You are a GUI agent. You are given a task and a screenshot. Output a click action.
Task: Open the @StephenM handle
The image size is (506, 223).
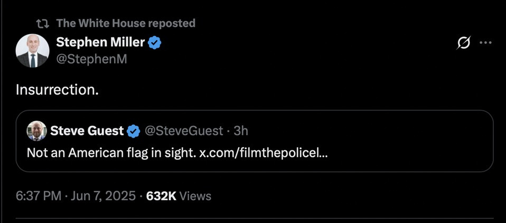[91, 59]
